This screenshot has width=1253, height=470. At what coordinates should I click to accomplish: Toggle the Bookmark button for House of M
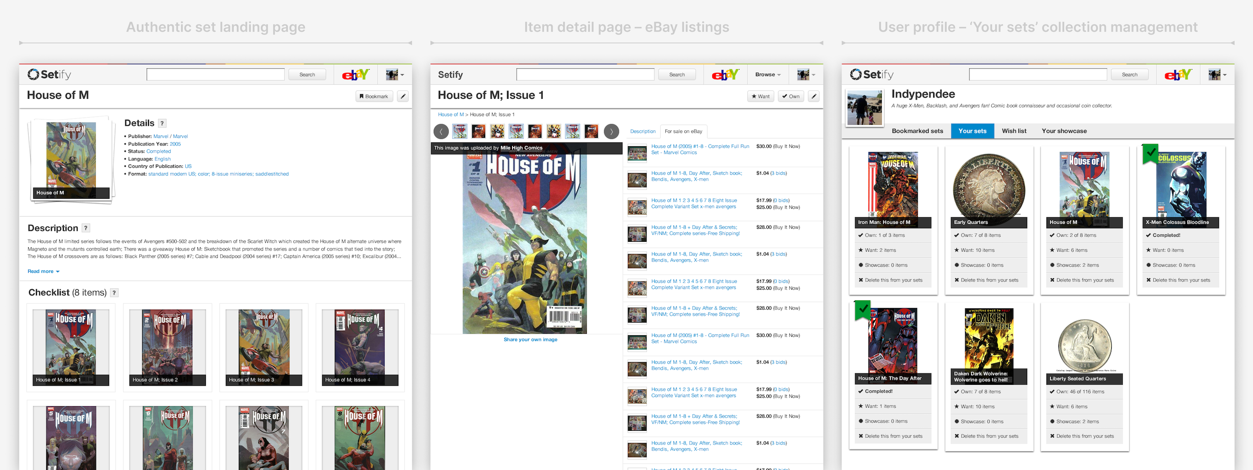[x=374, y=96]
